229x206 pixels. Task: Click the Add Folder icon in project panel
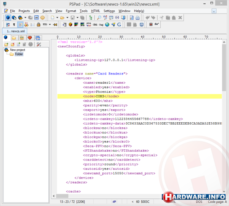click(x=6, y=44)
